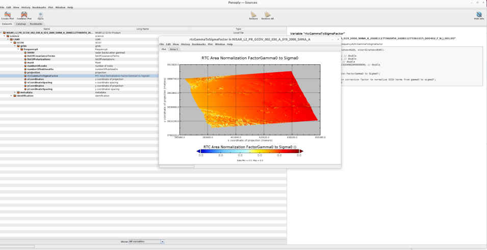This screenshot has height=250, width=487.
Task: Click the 'Local File' type cell
Action: pyautogui.click(x=238, y=33)
